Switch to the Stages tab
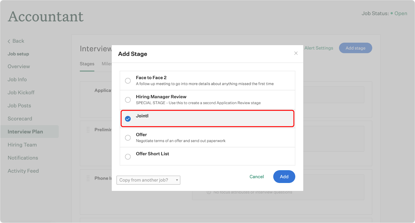415x223 pixels. (87, 64)
